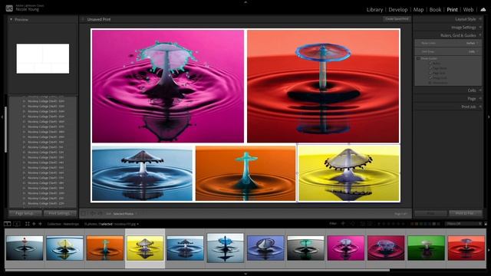Toggle the Page Grid guide checkbox
Screen dimensions: 491x276
coord(430,73)
